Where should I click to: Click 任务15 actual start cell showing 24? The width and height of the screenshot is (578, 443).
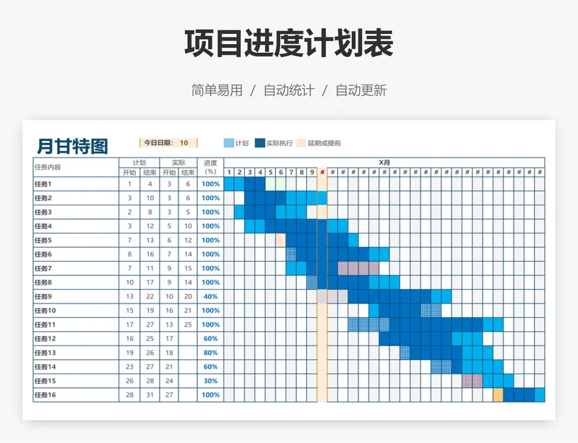click(169, 381)
